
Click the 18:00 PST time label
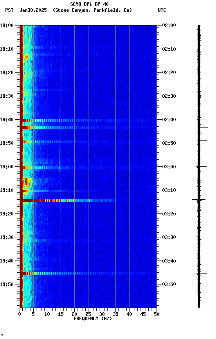[x=7, y=26]
